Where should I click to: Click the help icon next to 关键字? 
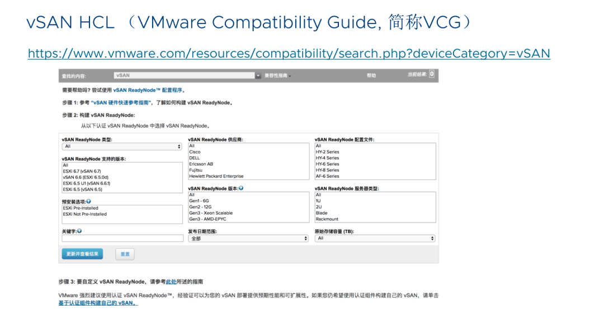79,231
